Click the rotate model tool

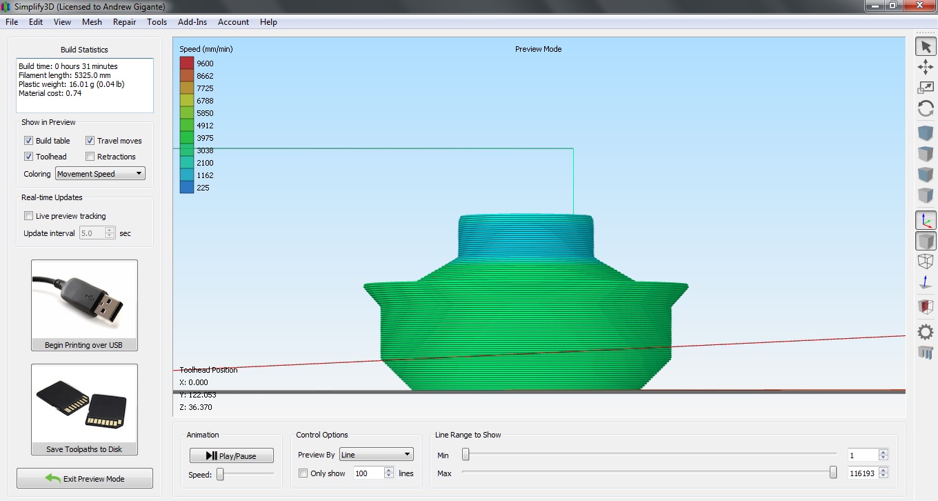[926, 108]
